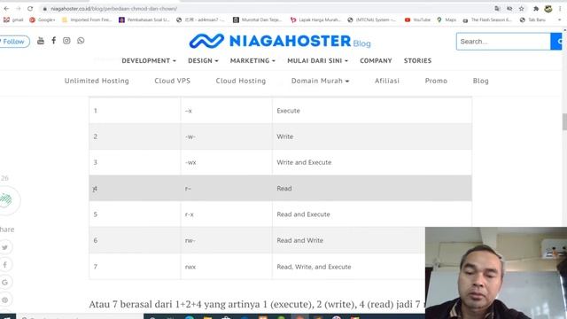Open the Afiliasi menu link
The height and width of the screenshot is (319, 567).
coord(387,81)
